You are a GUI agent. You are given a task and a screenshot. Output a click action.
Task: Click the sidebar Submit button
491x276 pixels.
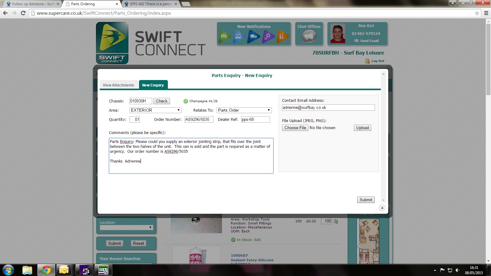click(x=115, y=243)
